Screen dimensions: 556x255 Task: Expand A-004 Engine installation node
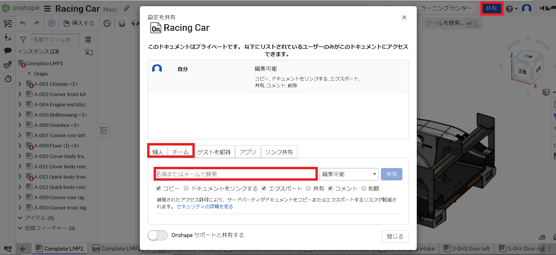pyautogui.click(x=20, y=105)
